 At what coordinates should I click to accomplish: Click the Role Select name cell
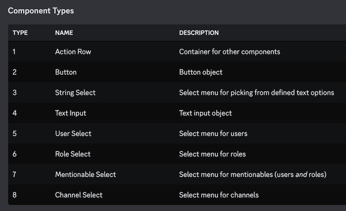pos(73,154)
